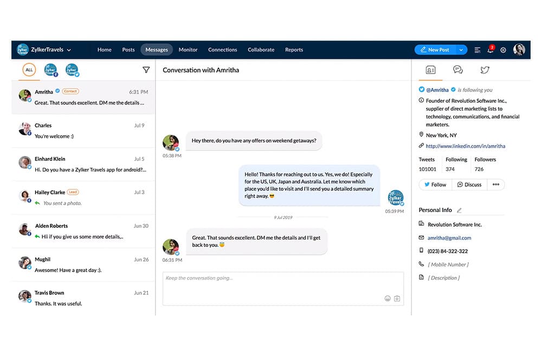Expand the ZylkerTravels brand switcher

pos(69,50)
